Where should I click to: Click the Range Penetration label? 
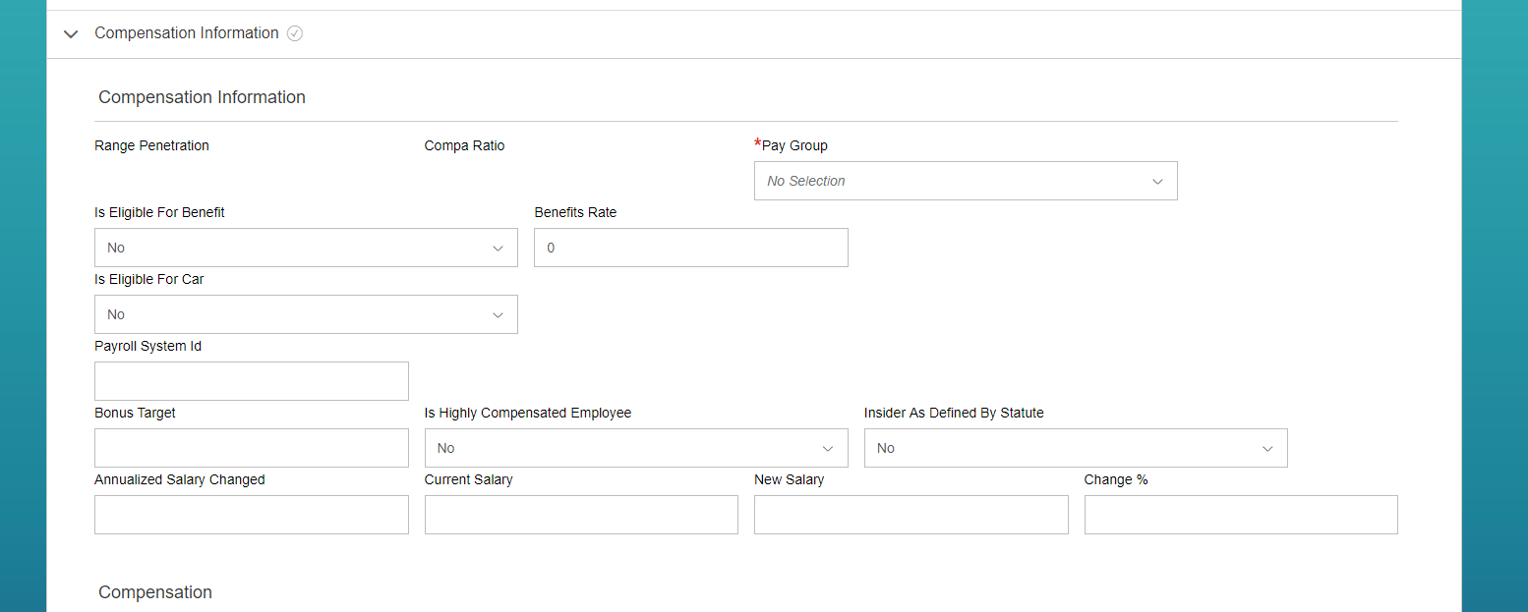coord(151,145)
